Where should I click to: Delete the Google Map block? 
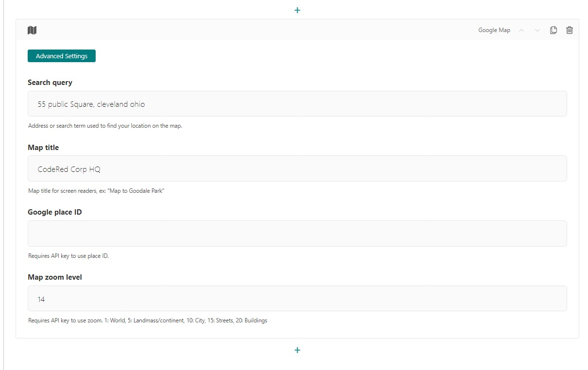click(570, 30)
